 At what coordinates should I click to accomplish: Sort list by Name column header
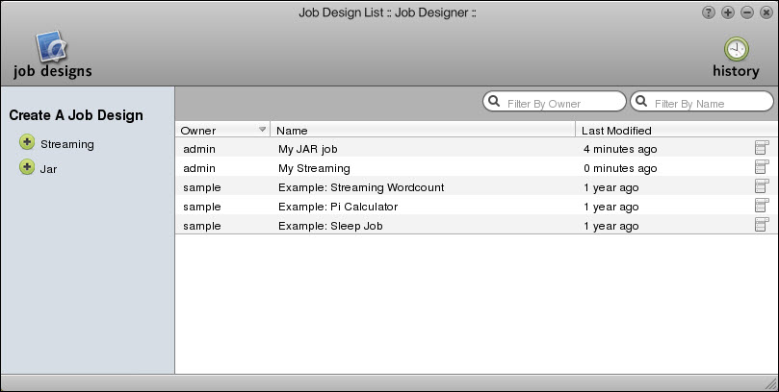292,131
